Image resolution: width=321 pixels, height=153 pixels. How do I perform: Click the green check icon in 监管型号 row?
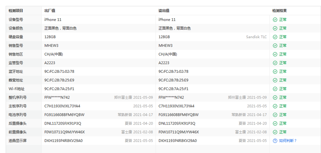(x=275, y=63)
